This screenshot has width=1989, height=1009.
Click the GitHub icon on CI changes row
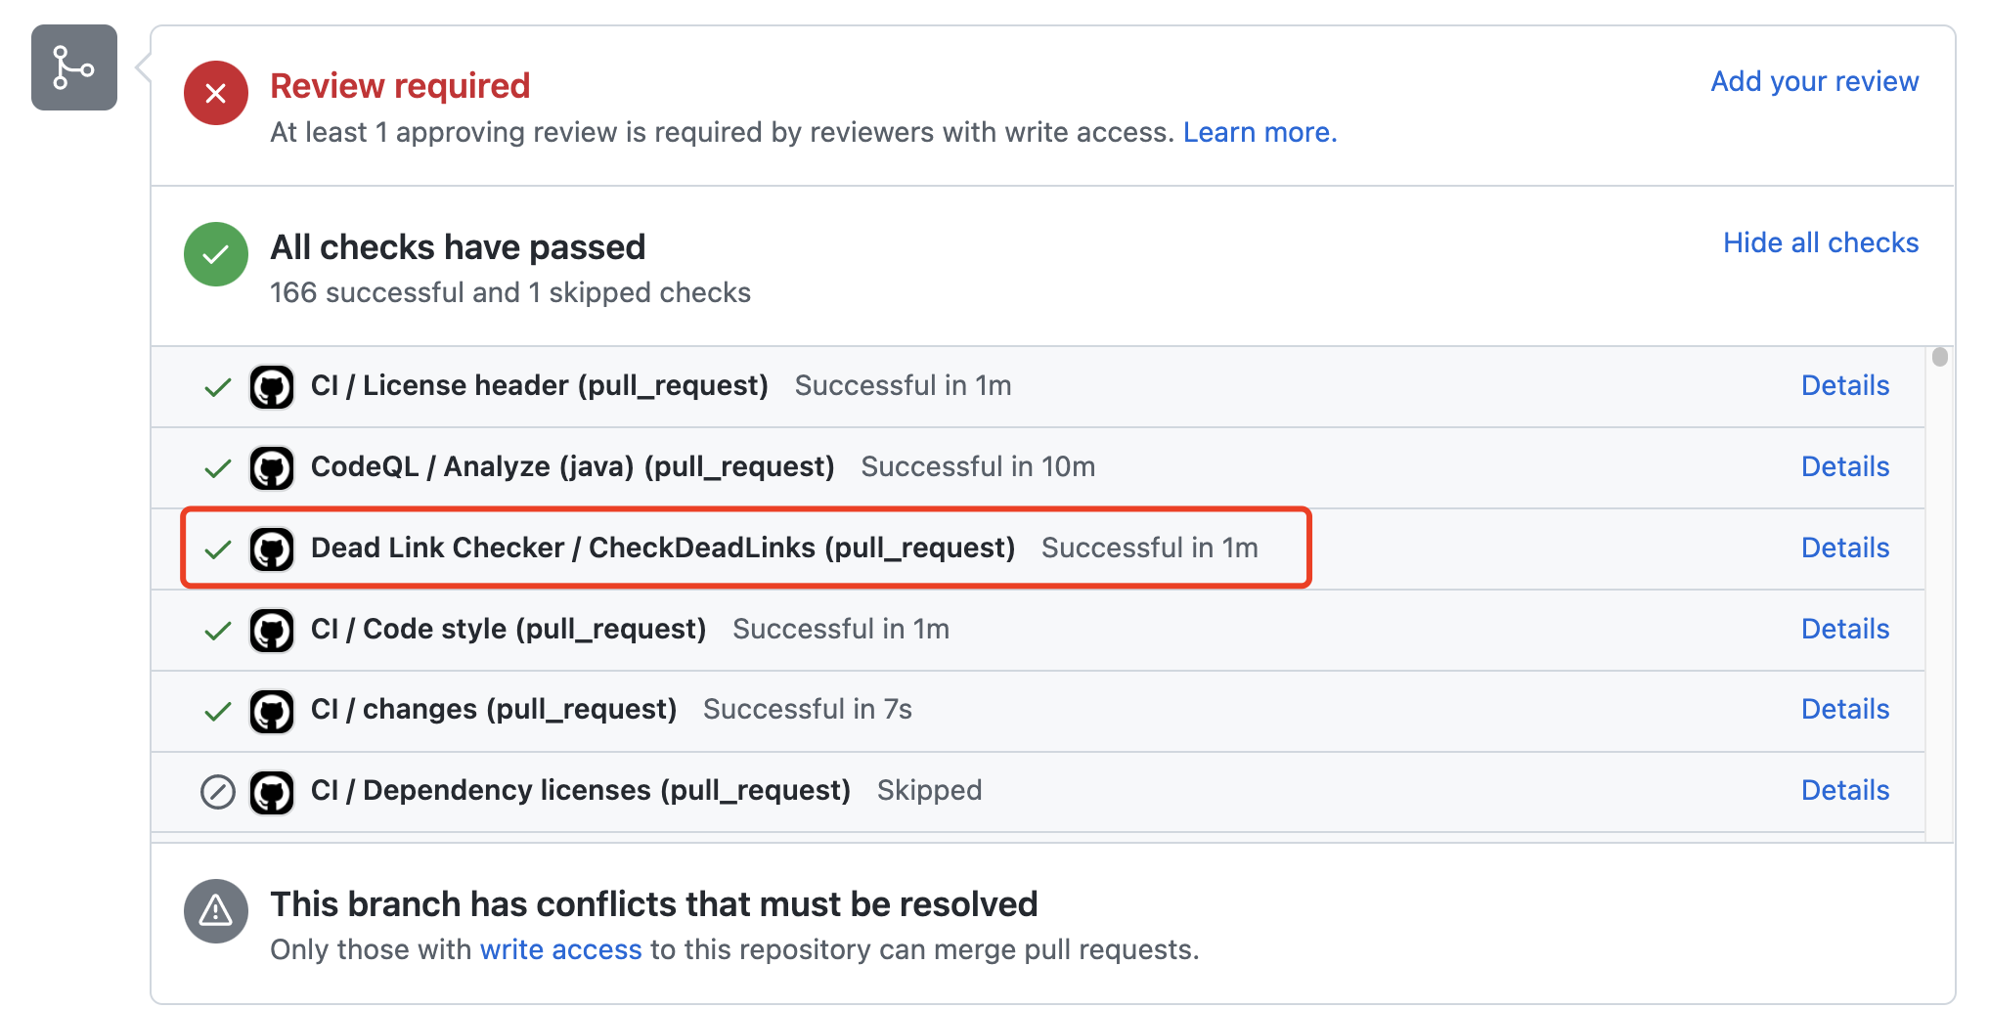click(273, 711)
